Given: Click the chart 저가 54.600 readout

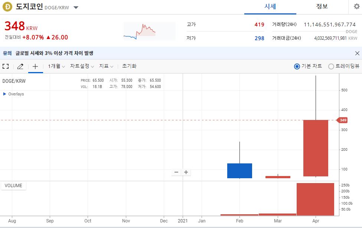Looking at the screenshot, I should pos(149,87).
